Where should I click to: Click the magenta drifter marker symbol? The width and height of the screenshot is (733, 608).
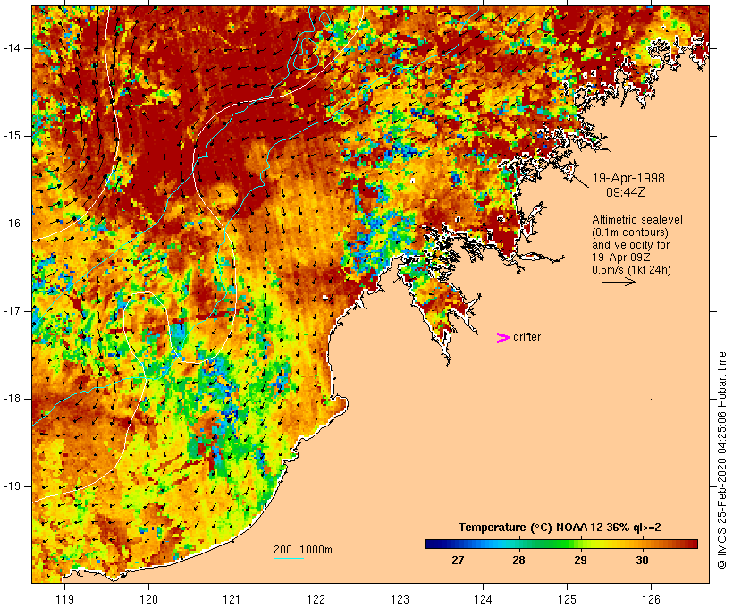503,338
